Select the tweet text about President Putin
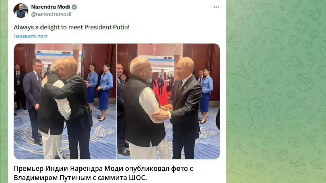This screenshot has height=183, width=326. coord(72,27)
